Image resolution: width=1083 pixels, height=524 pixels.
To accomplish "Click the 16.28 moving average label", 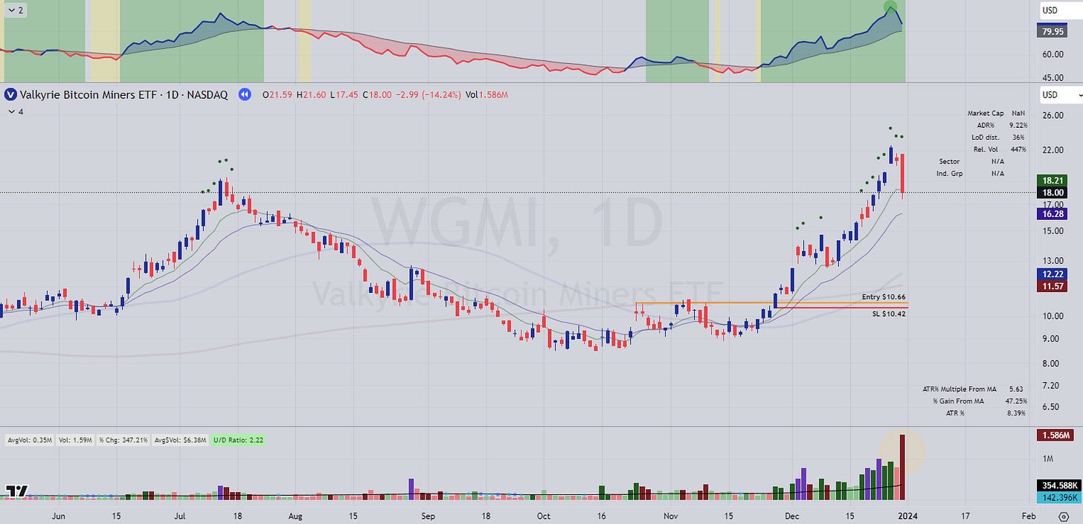I will coord(1053,213).
